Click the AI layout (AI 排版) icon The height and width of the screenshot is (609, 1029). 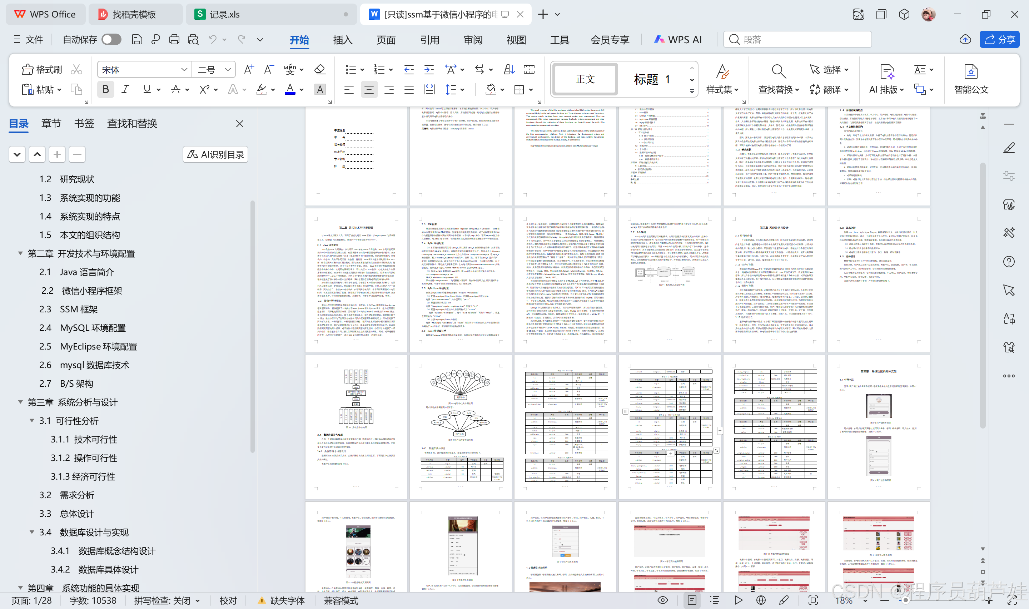887,71
